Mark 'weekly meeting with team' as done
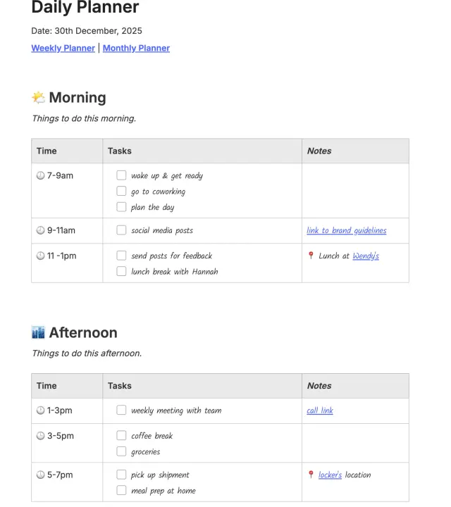Screen dimensions: 451x507 tap(121, 410)
